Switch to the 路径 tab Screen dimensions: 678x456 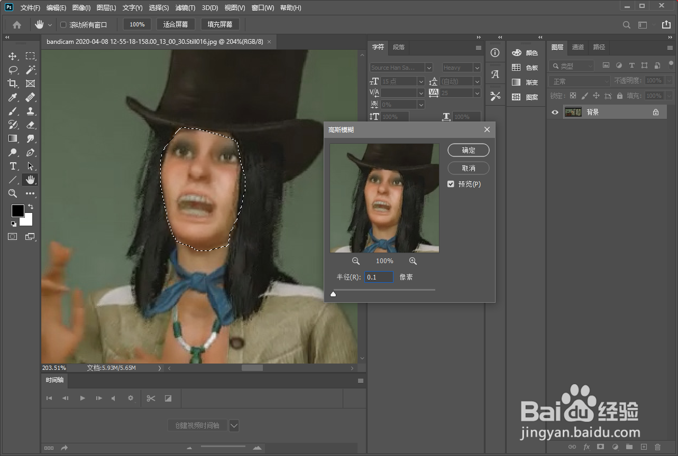point(599,47)
